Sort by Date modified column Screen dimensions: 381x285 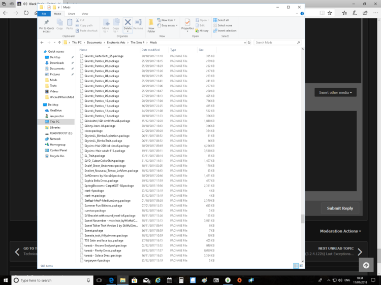pyautogui.click(x=150, y=50)
